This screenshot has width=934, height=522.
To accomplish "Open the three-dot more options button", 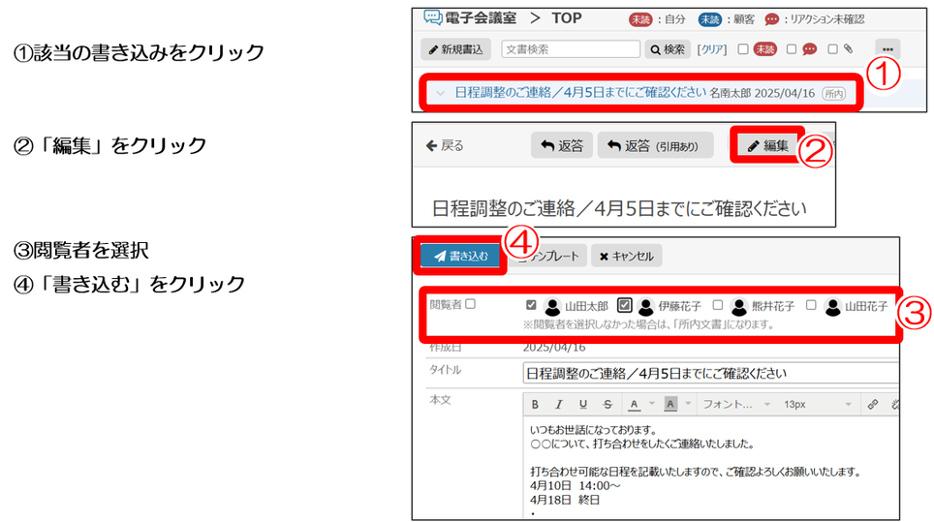I will point(887,49).
